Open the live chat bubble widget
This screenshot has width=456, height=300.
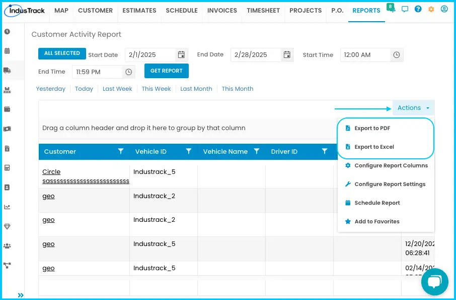coord(435,282)
